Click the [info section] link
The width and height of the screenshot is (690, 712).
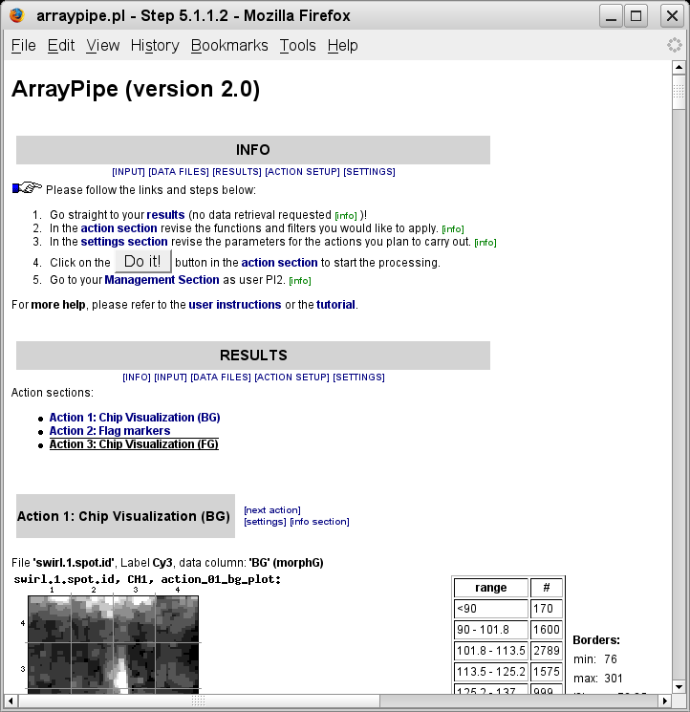coord(319,522)
